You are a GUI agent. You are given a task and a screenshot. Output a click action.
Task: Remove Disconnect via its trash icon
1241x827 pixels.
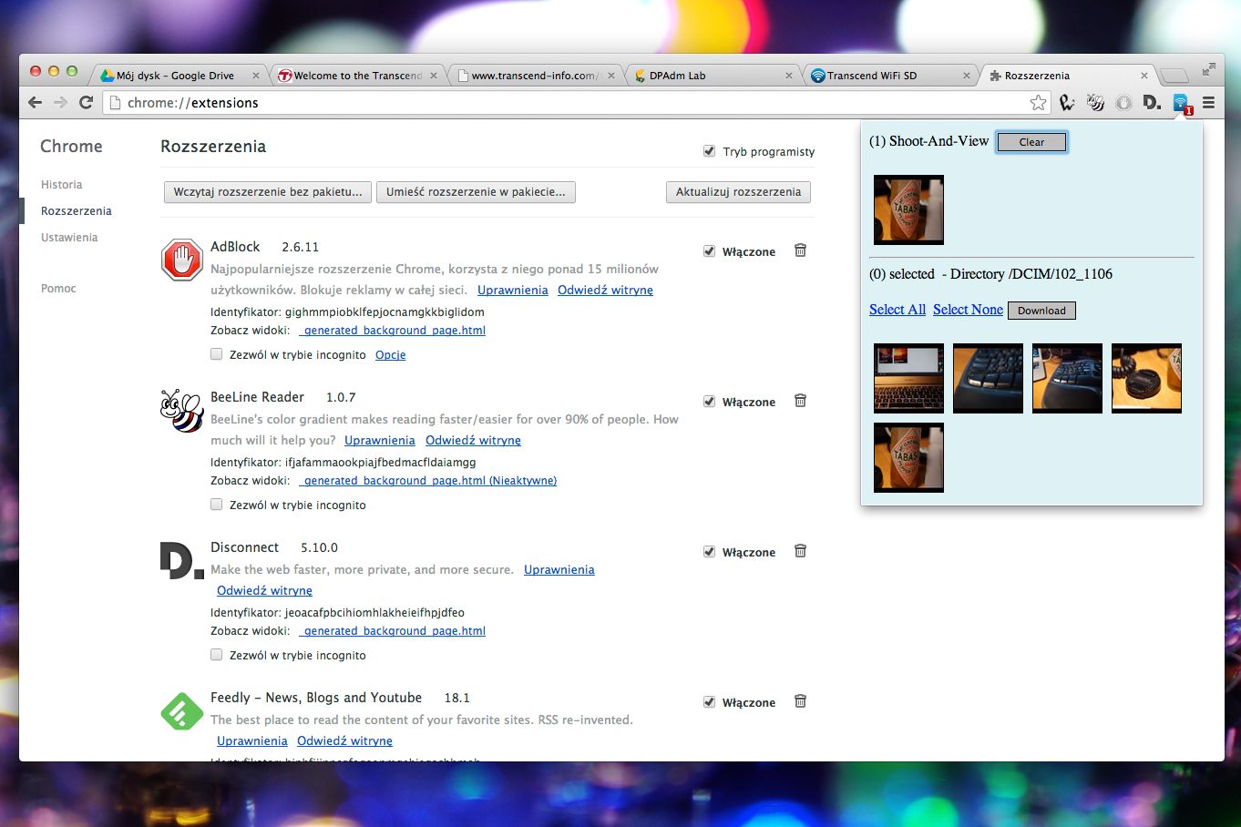click(800, 551)
